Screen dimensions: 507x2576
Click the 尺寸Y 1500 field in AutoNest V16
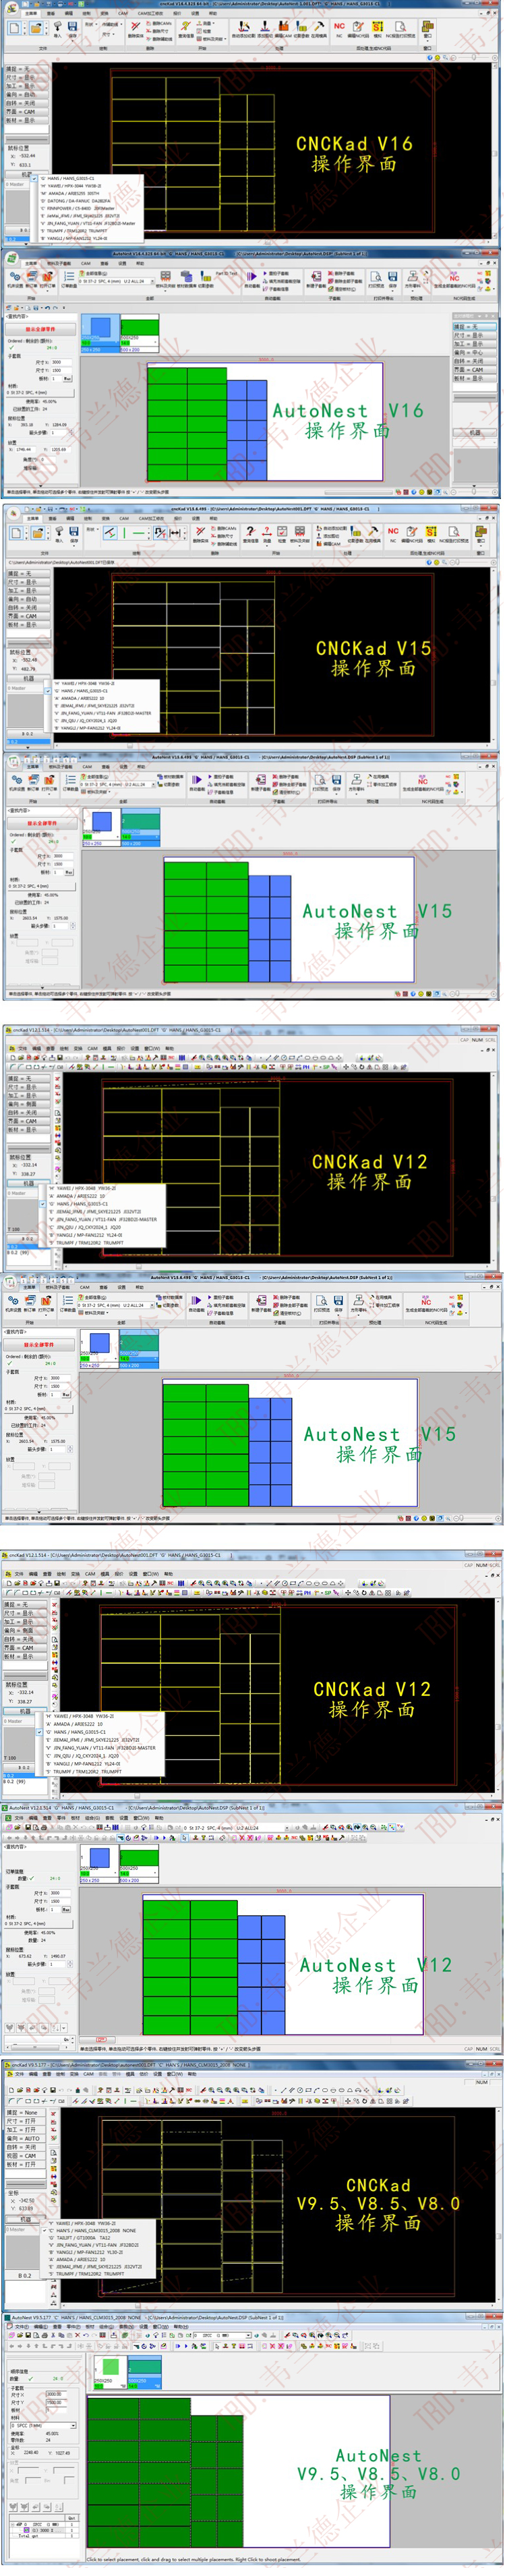pyautogui.click(x=62, y=370)
